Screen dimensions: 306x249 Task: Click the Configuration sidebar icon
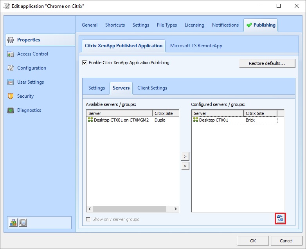click(11, 68)
